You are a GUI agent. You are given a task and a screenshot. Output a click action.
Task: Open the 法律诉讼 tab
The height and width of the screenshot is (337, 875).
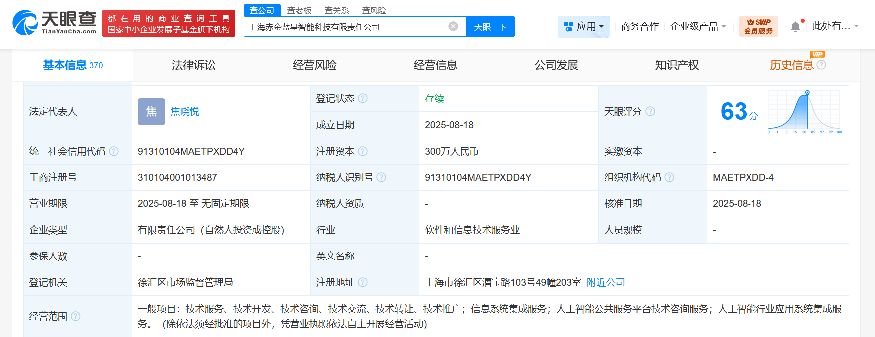194,65
